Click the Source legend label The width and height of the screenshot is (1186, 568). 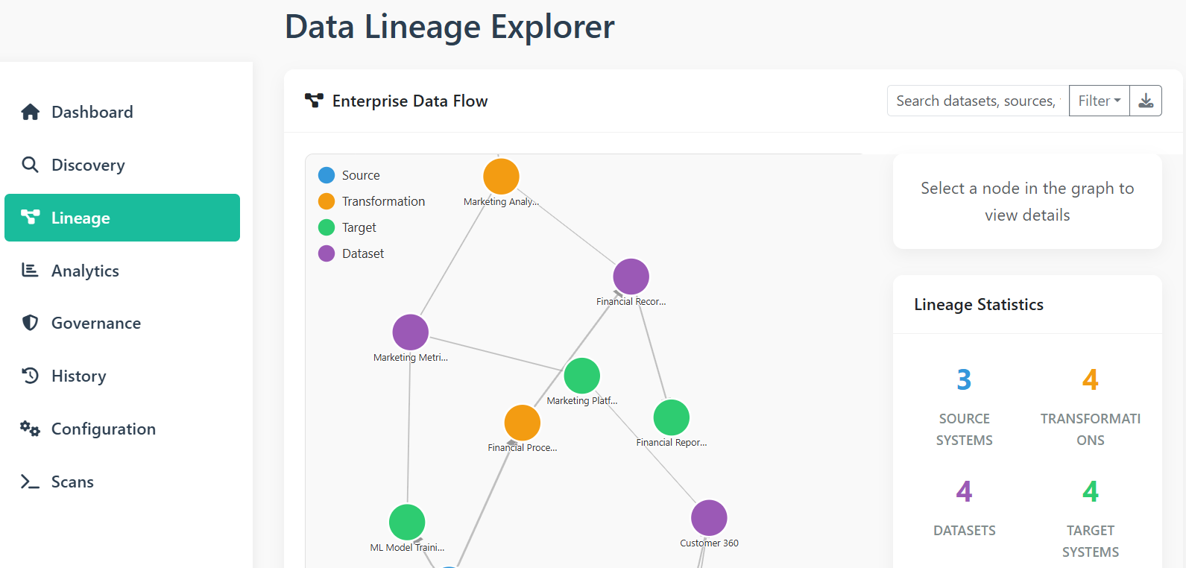coord(361,175)
